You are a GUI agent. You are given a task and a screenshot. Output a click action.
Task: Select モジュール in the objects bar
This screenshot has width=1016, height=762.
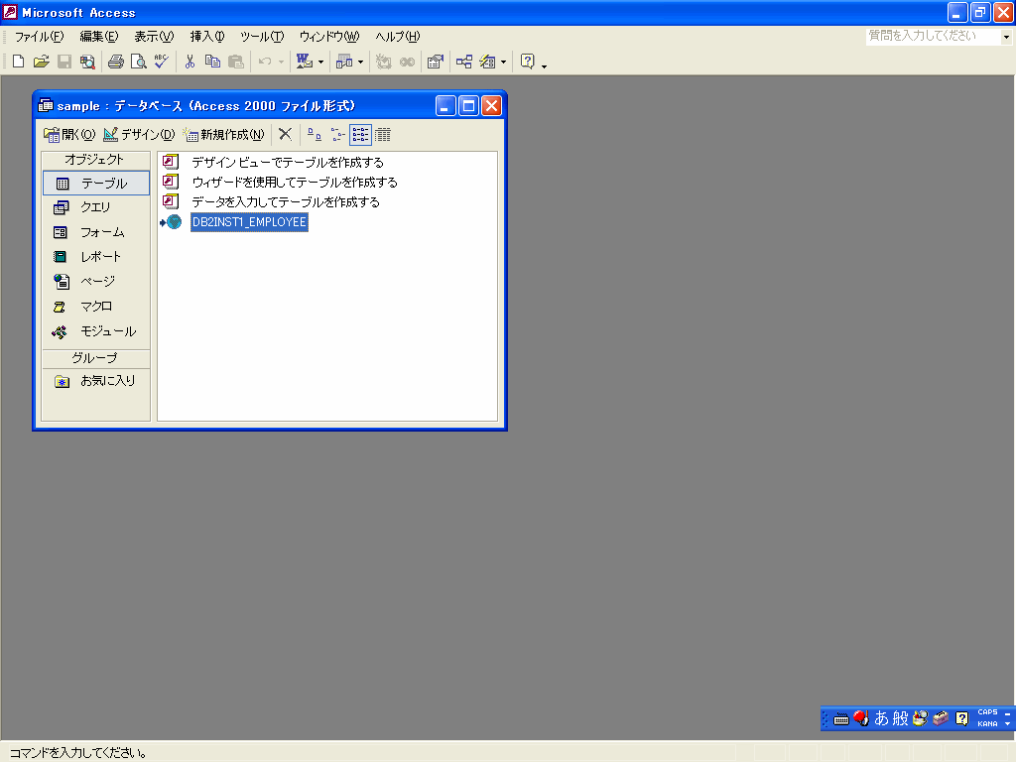(96, 331)
